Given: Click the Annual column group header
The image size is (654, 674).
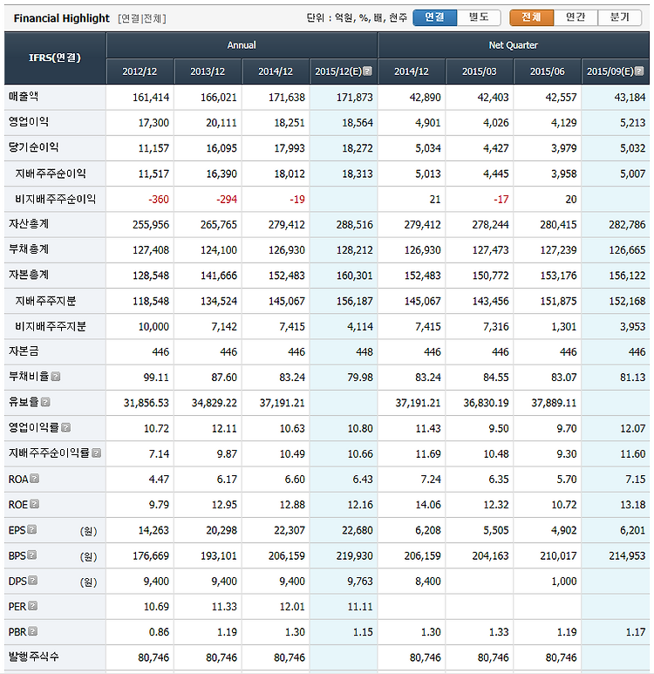Looking at the screenshot, I should pyautogui.click(x=242, y=45).
